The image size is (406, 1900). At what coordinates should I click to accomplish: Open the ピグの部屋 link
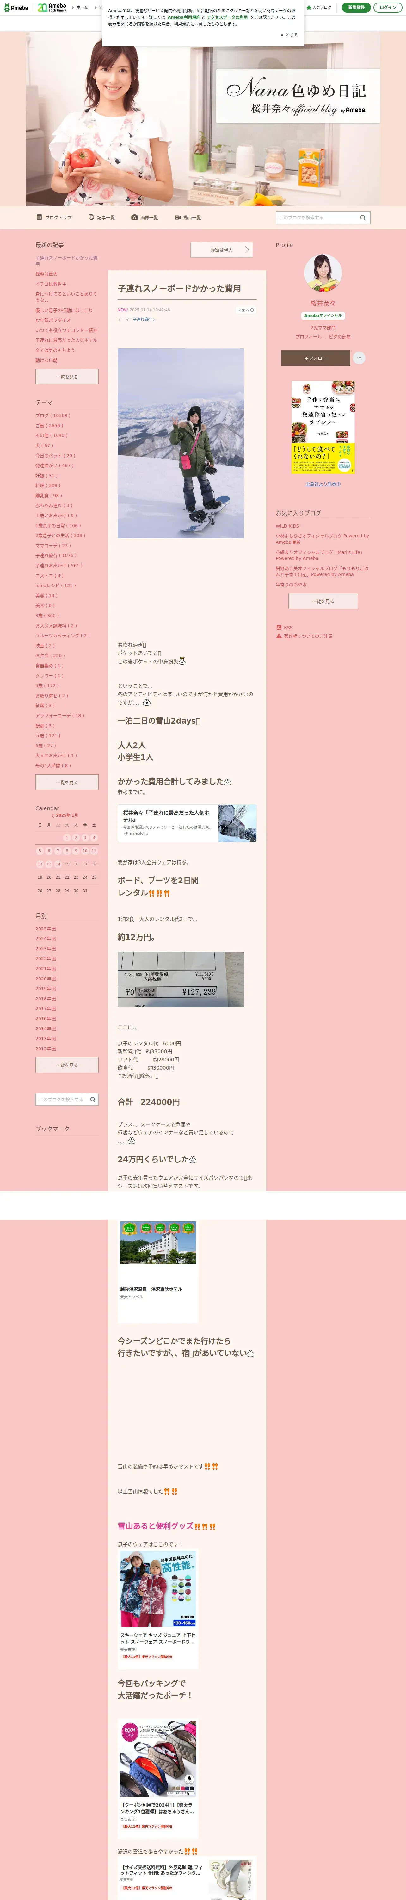[x=340, y=336]
